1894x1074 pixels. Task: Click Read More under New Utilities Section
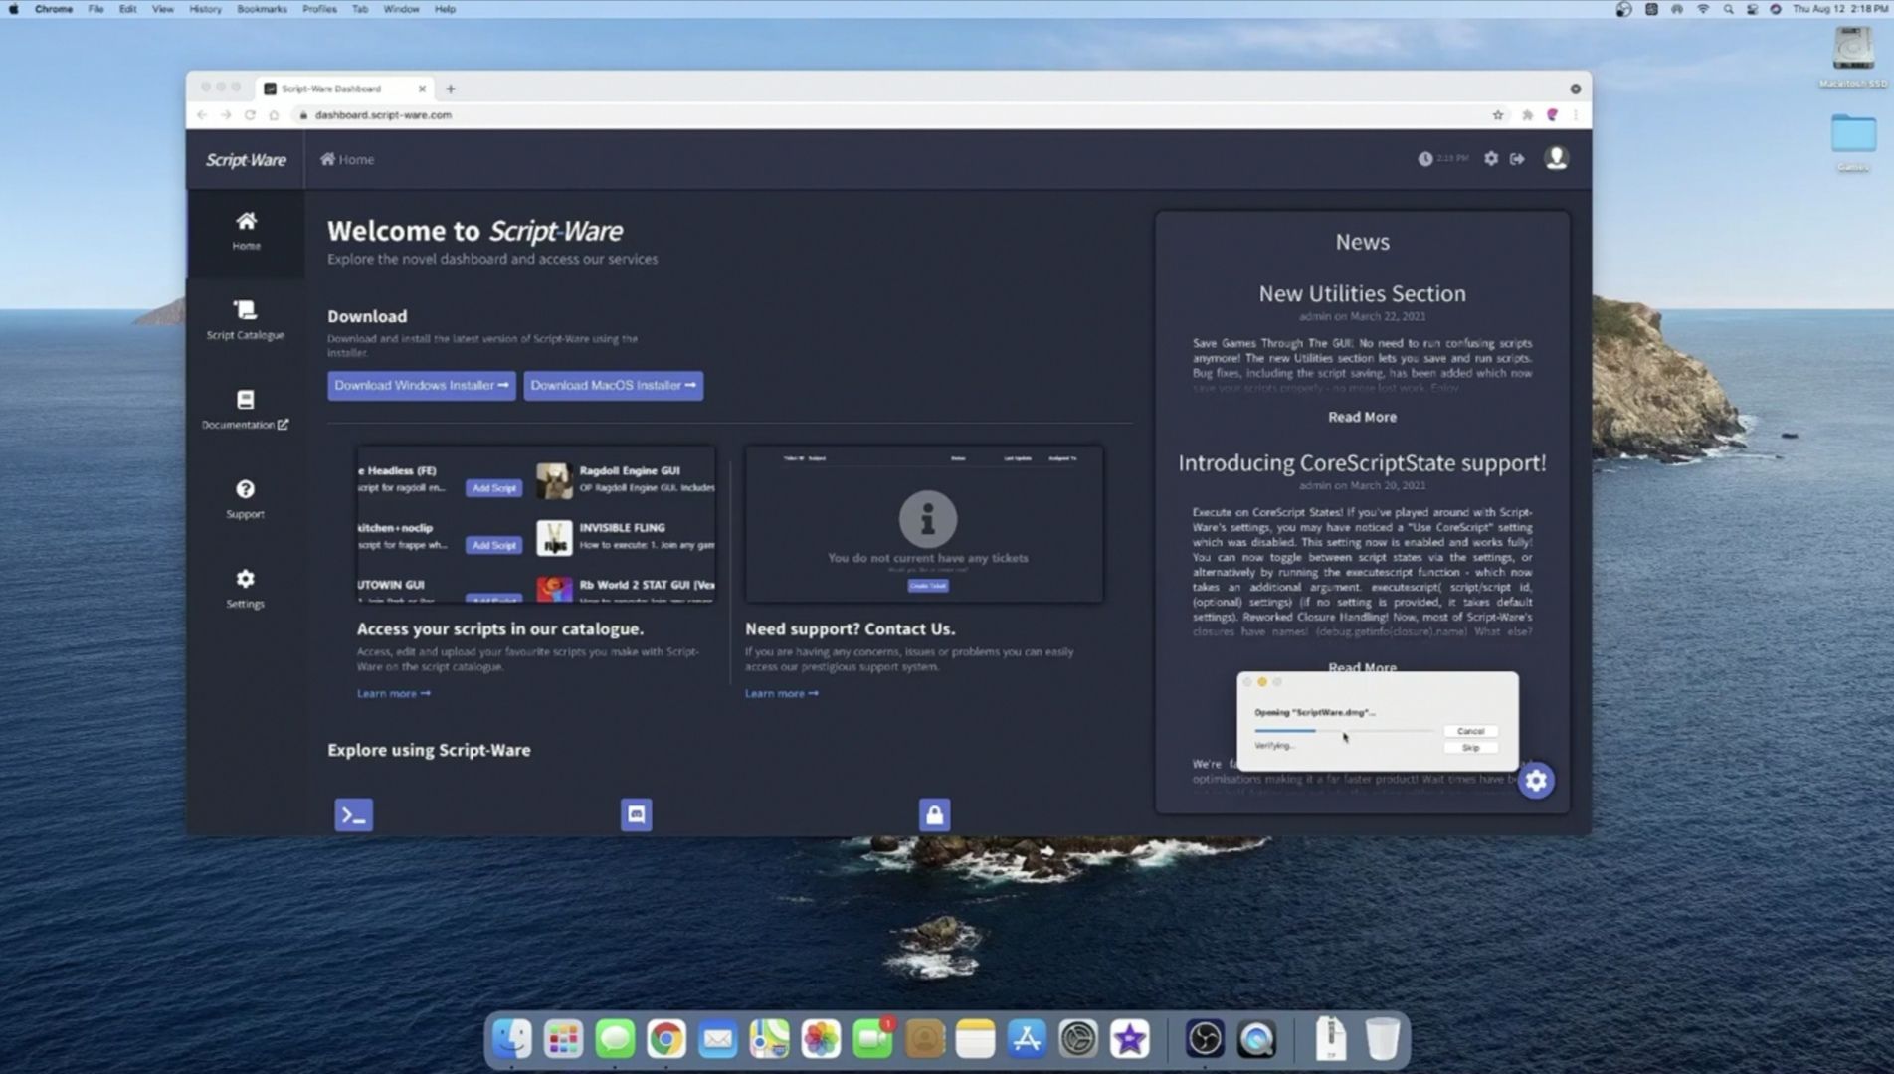[1362, 417]
